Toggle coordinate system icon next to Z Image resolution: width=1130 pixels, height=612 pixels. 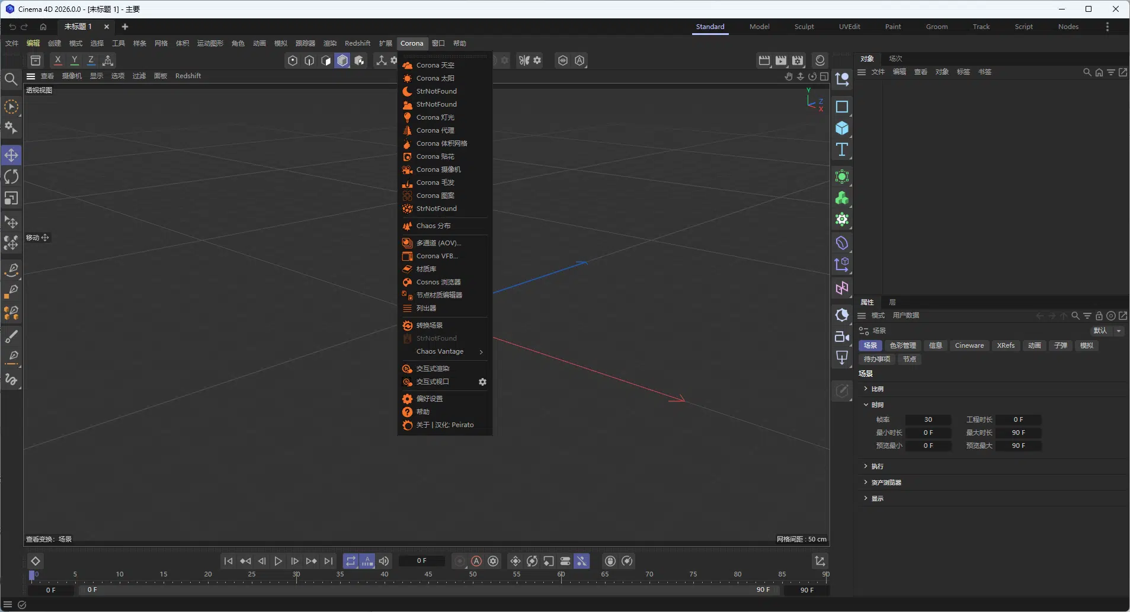pyautogui.click(x=108, y=60)
